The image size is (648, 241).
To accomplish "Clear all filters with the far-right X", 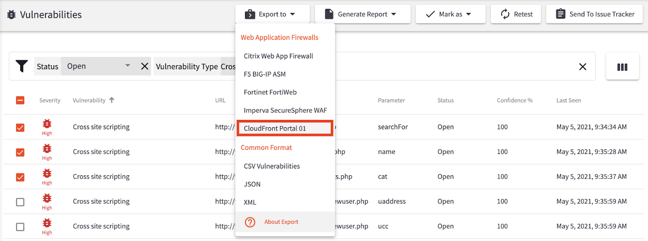I will 582,67.
